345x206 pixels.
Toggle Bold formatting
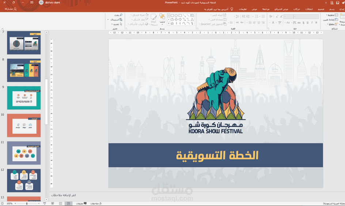[x=316, y=22]
